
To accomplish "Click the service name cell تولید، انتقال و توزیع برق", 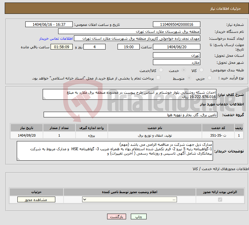I will pos(155,135).
